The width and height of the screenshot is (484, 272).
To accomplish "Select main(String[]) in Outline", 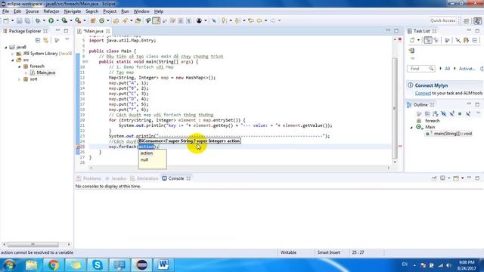I will 452,134.
